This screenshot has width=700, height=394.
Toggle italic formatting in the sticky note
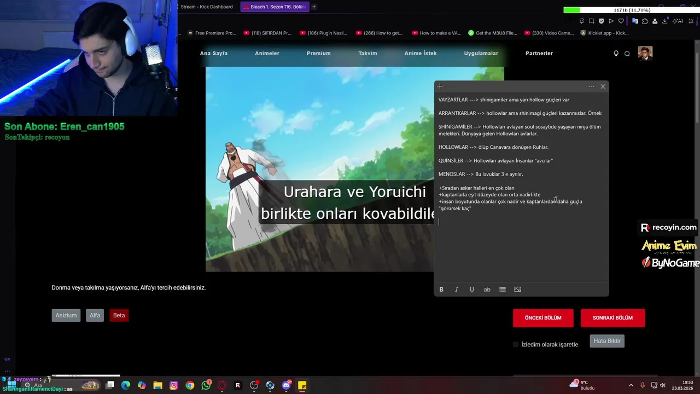pos(457,289)
